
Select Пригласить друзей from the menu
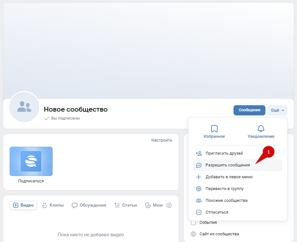[x=224, y=153]
